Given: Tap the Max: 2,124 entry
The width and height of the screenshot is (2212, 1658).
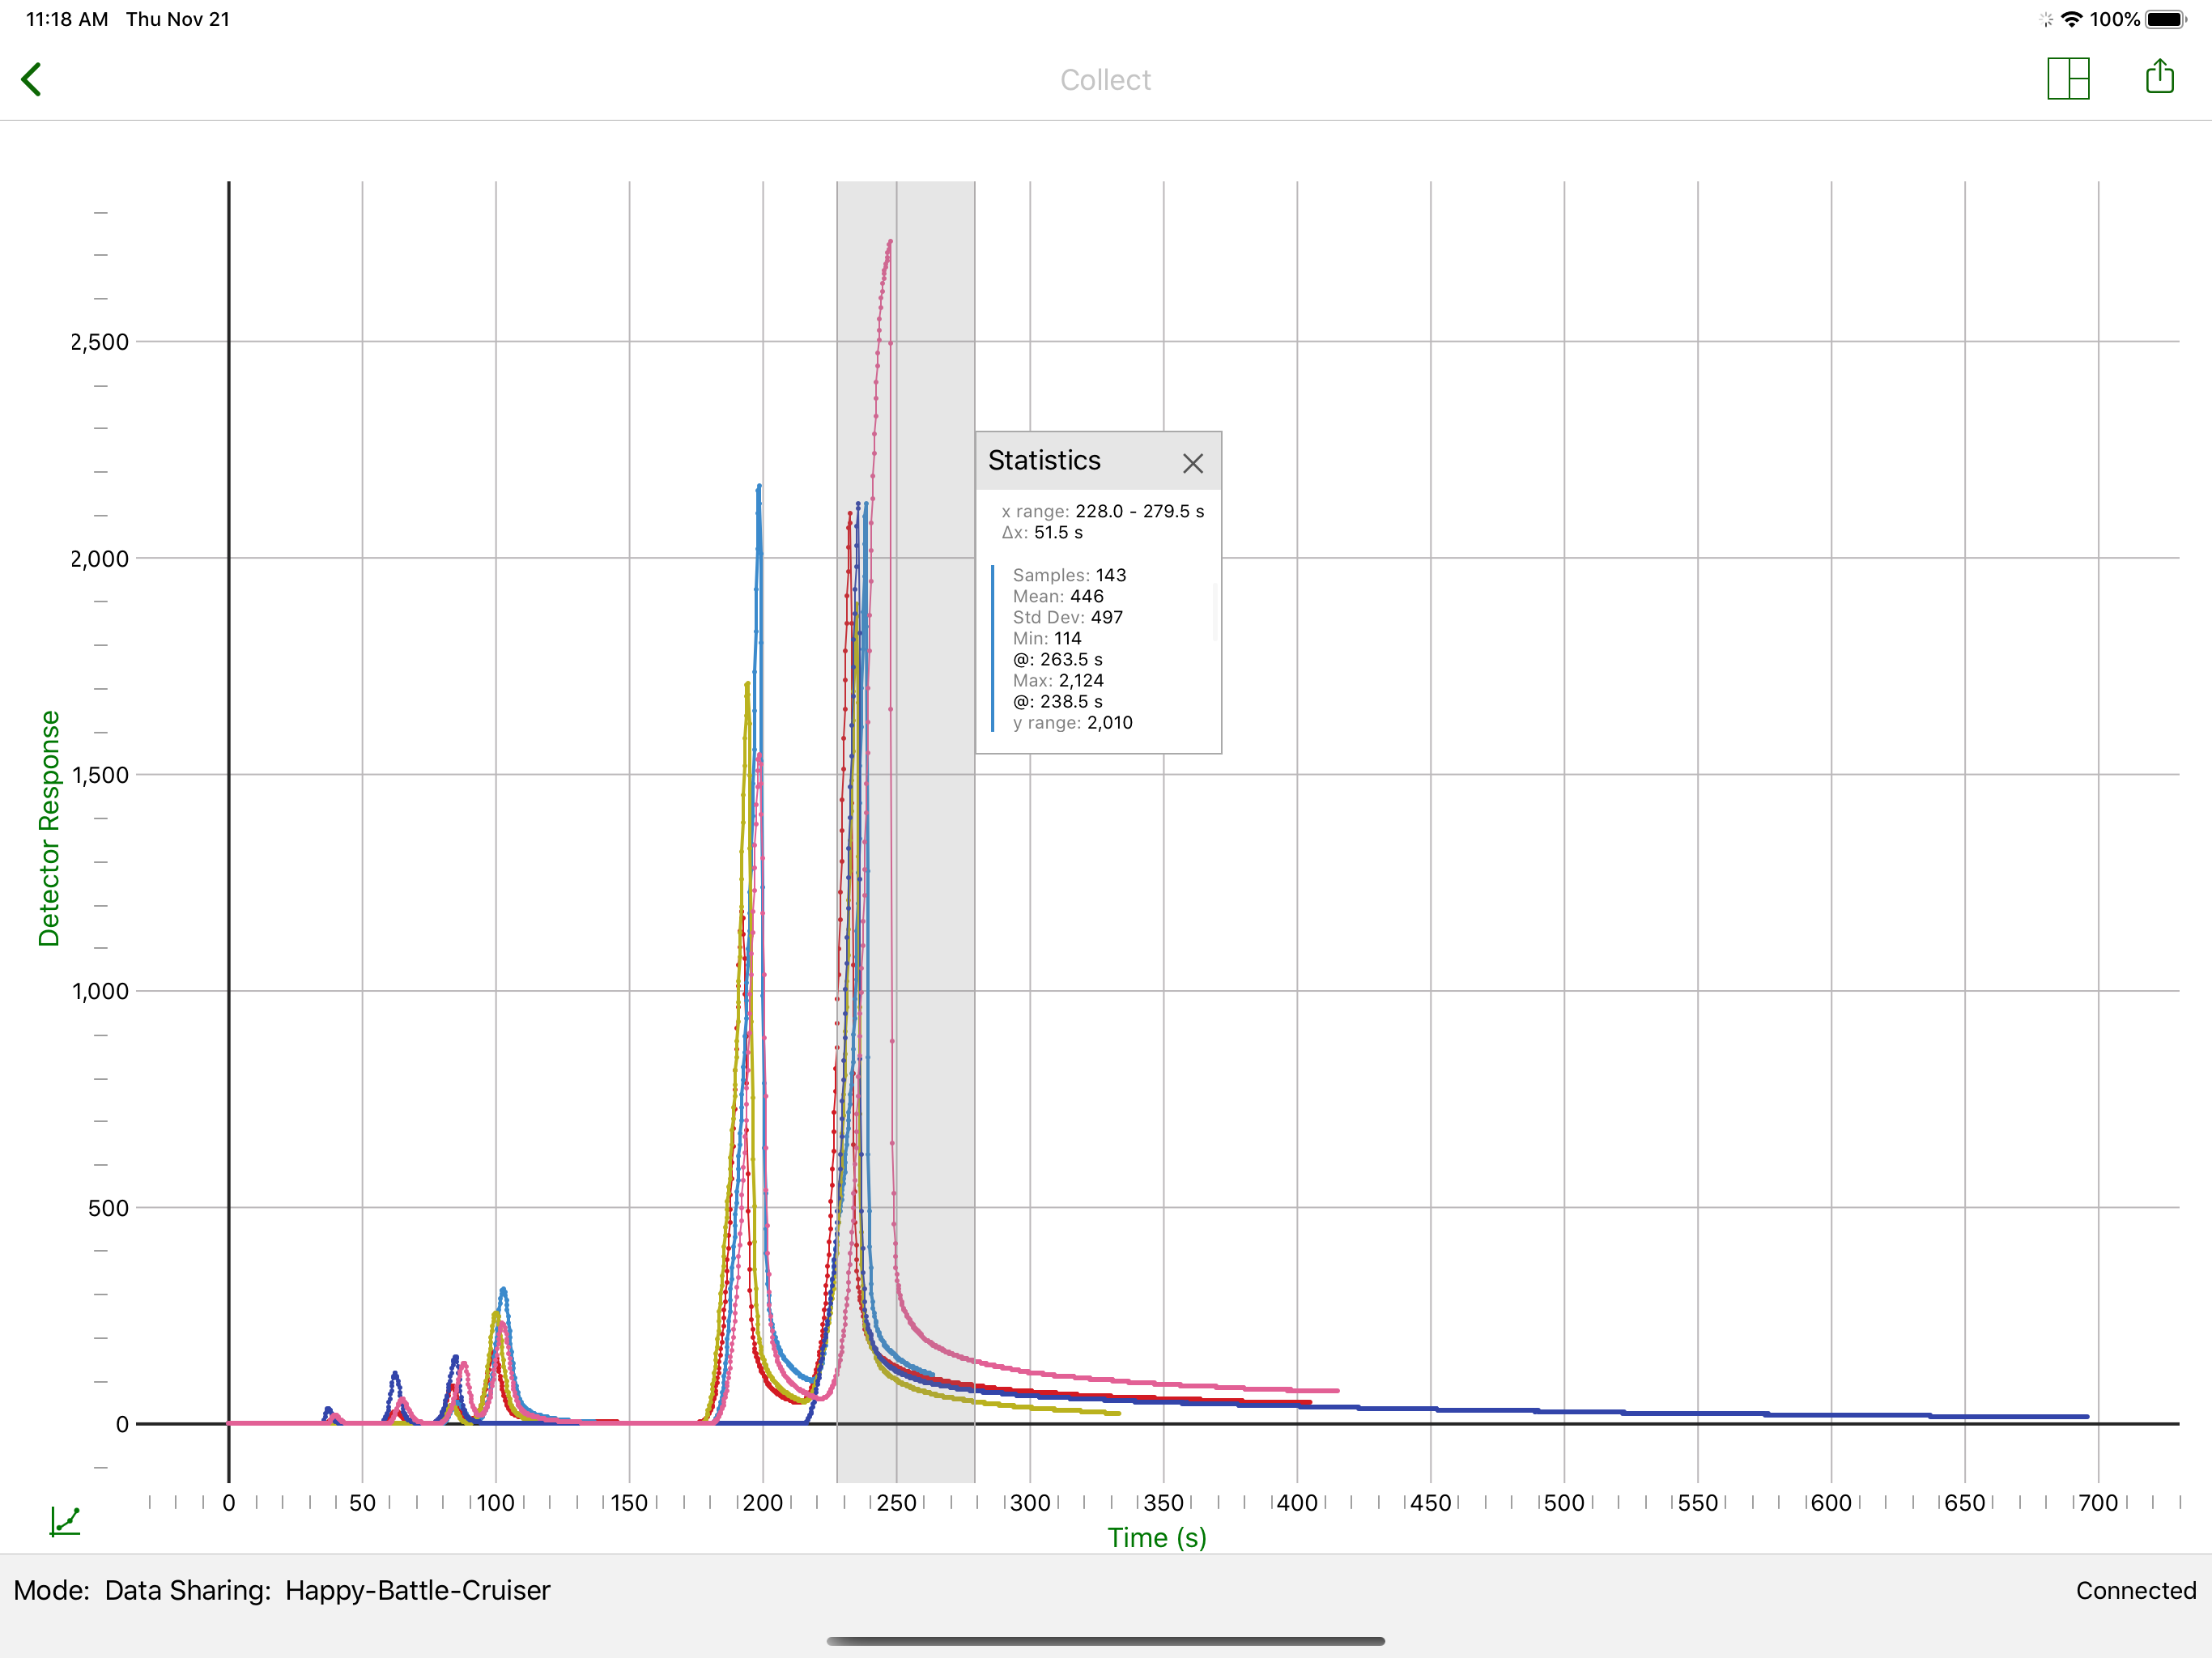Looking at the screenshot, I should point(1058,680).
